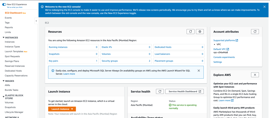270x118 pixels.
Task: Open Console experiments link
Action: pyautogui.click(x=224, y=57)
